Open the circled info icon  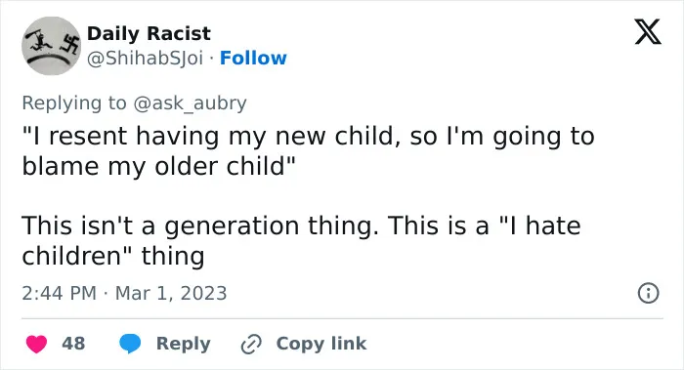click(648, 293)
